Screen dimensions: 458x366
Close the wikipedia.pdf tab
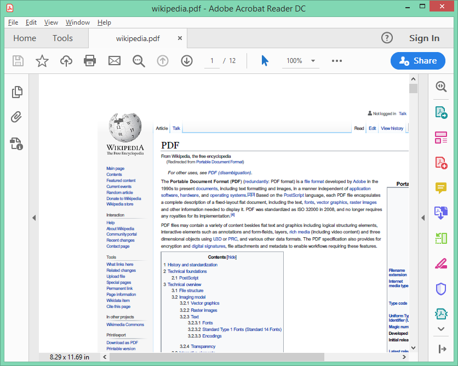click(180, 38)
